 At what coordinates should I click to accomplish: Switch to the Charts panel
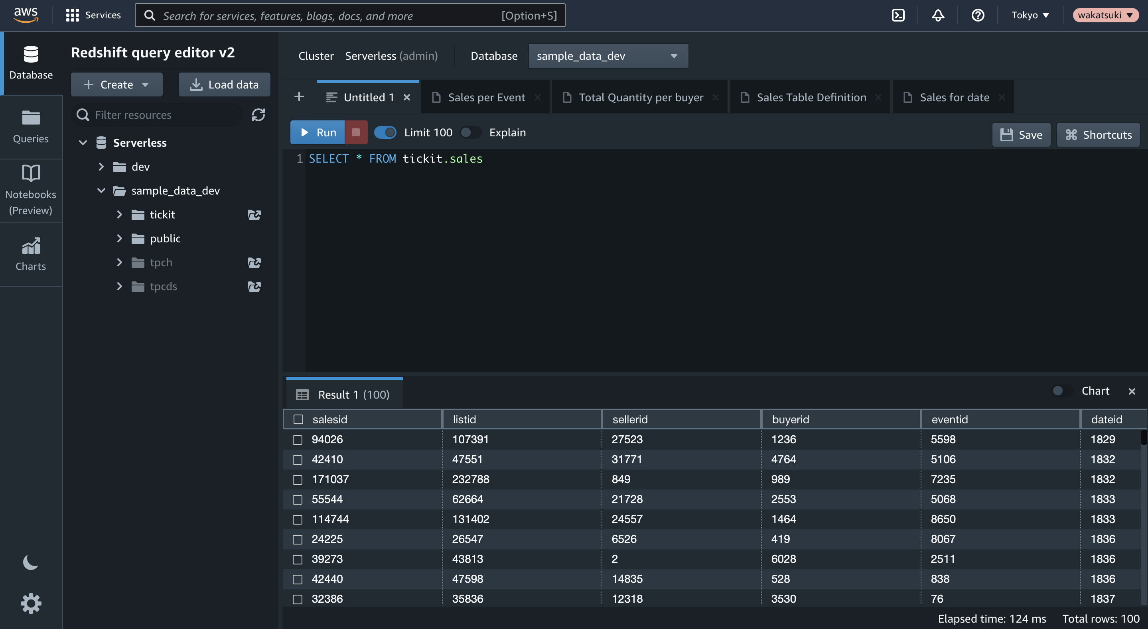tap(31, 254)
